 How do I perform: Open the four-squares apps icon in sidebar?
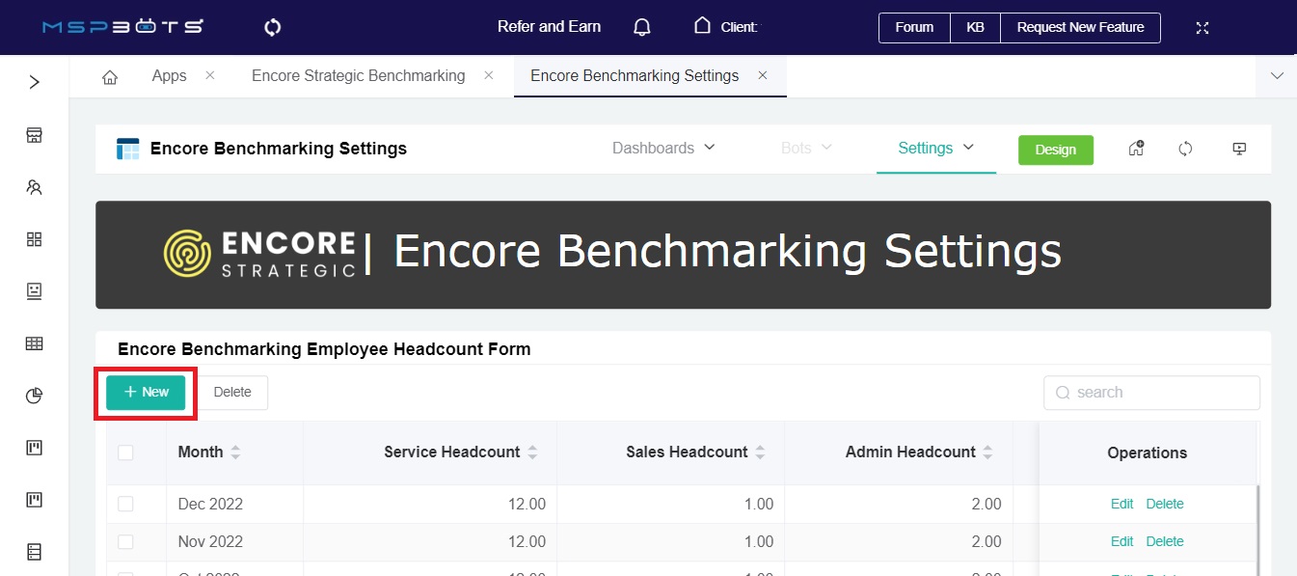click(35, 239)
